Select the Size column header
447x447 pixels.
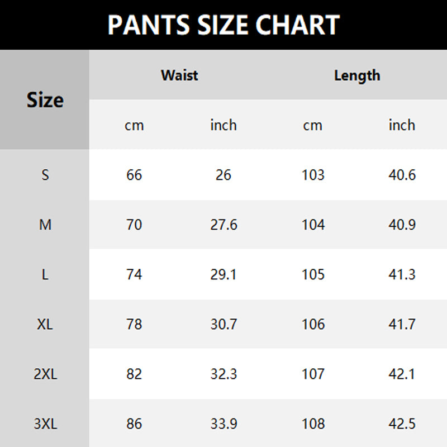[x=45, y=100]
